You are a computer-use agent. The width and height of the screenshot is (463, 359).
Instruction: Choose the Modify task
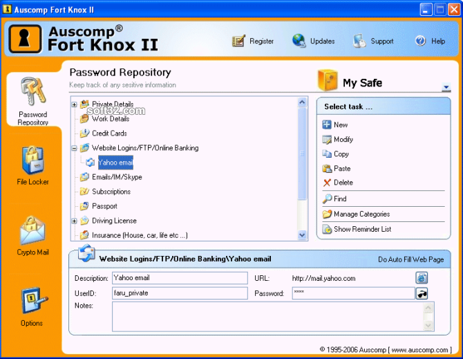[343, 139]
